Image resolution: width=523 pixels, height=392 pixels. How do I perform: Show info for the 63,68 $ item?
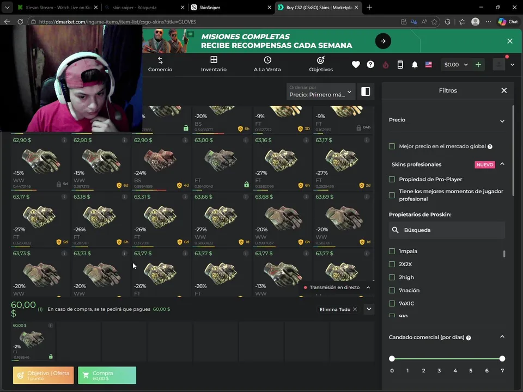coord(306,197)
